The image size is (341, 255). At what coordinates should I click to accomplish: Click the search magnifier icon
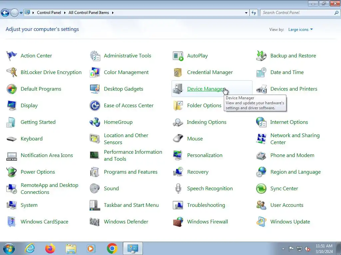336,13
